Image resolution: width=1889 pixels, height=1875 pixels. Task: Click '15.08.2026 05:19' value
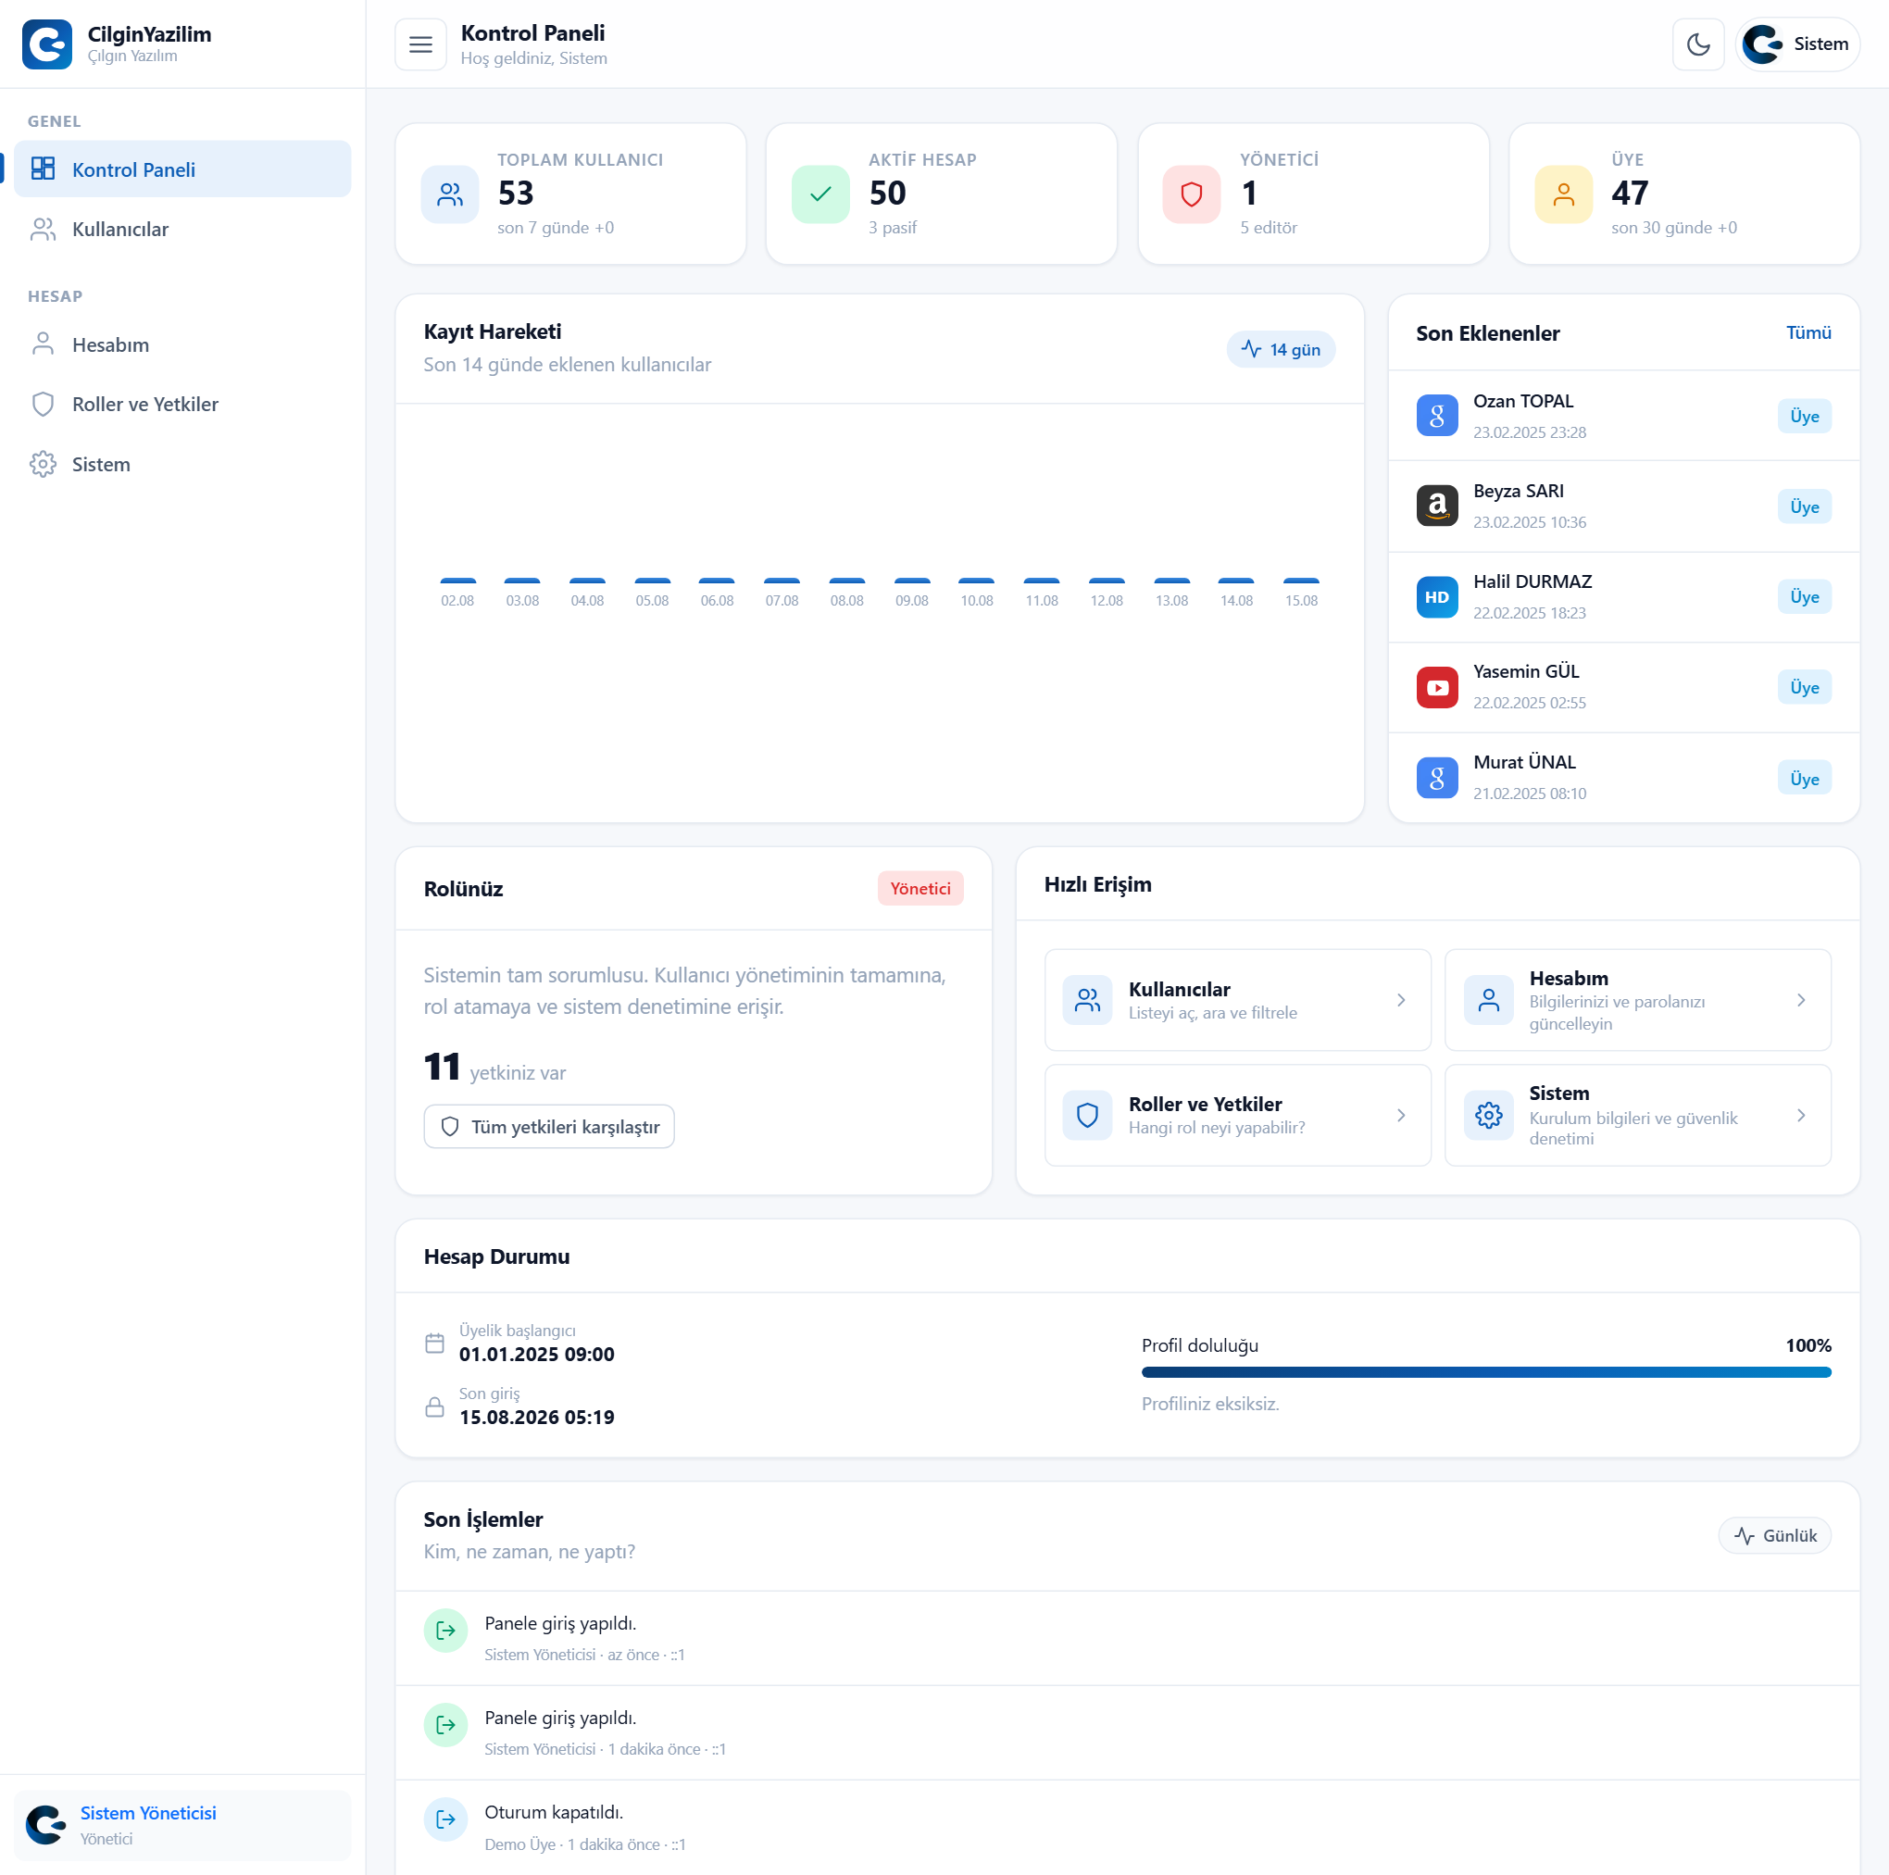pyautogui.click(x=537, y=1417)
